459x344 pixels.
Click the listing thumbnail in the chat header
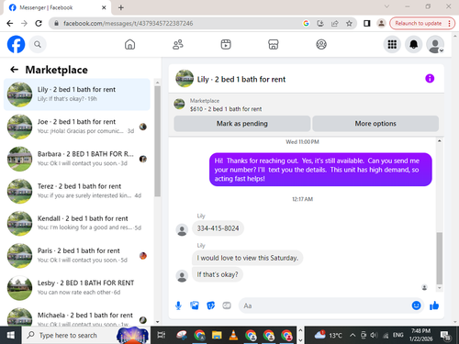(x=185, y=79)
